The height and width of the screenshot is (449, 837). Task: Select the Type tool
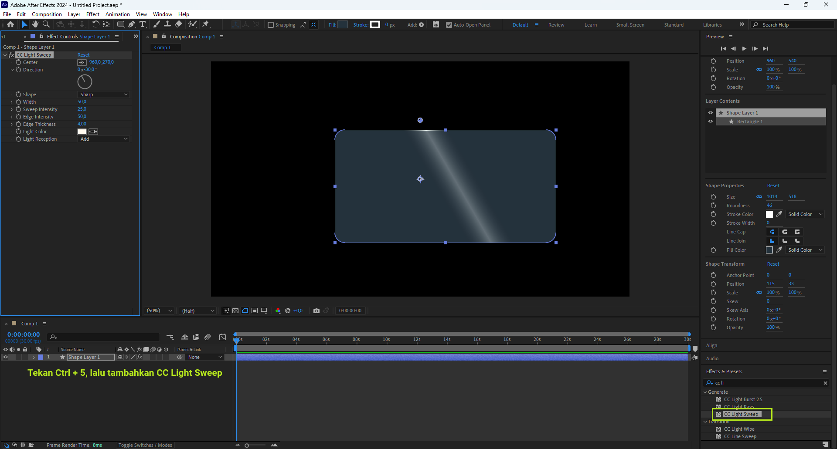click(143, 24)
